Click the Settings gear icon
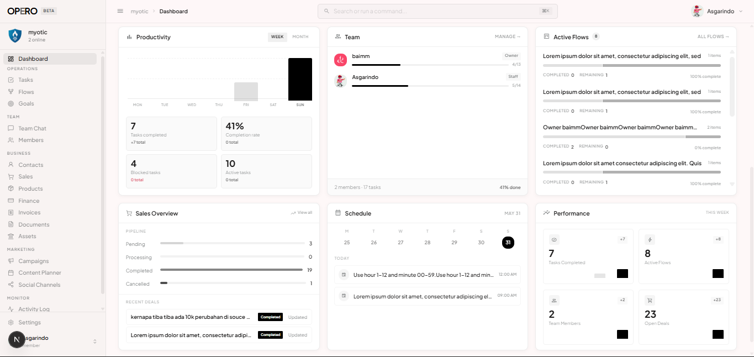Viewport: 754px width, 357px height. (11, 322)
